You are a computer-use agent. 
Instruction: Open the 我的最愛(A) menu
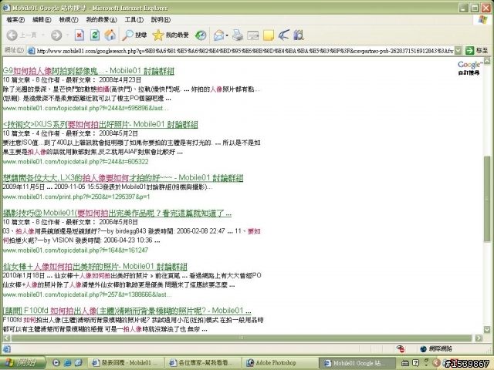pos(101,20)
